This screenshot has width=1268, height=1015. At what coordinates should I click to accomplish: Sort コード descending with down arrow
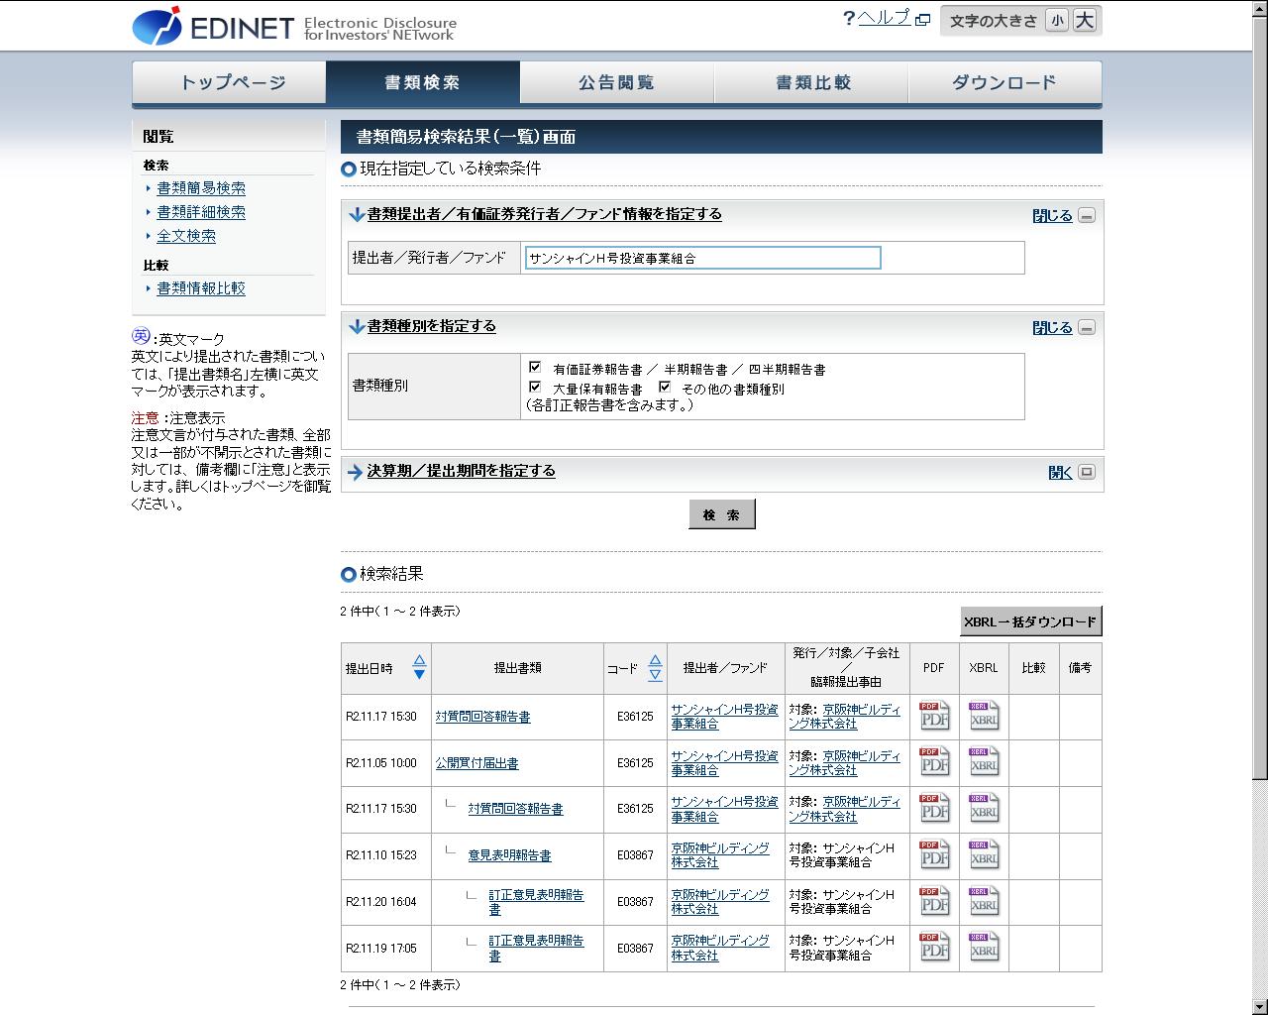click(x=655, y=674)
